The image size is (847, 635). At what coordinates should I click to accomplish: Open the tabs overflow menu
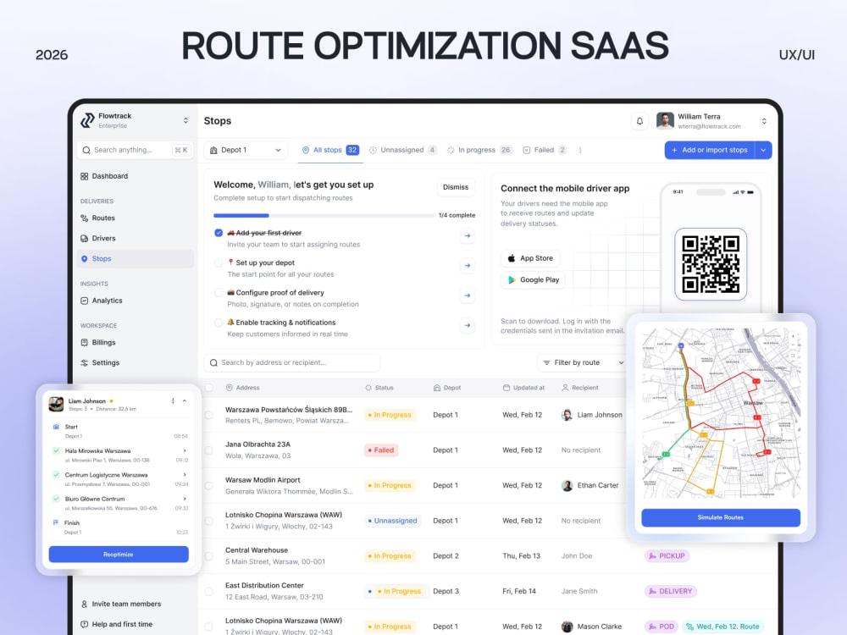[580, 150]
